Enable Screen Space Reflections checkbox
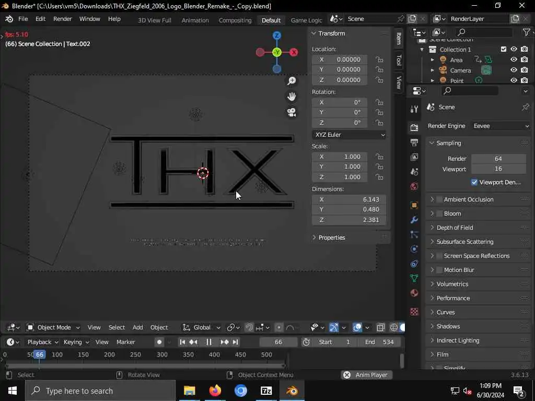Image resolution: width=535 pixels, height=401 pixels. tap(439, 256)
